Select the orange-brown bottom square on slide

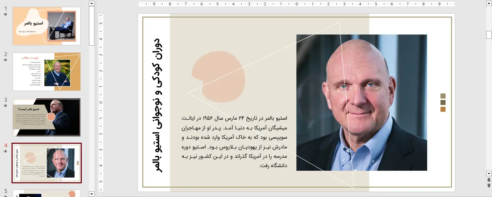(443, 109)
